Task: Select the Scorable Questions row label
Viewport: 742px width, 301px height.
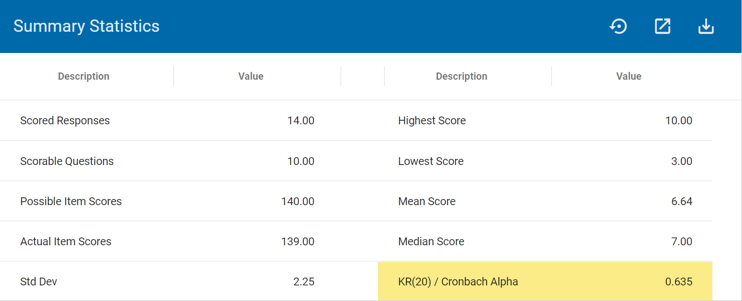Action: [x=67, y=161]
